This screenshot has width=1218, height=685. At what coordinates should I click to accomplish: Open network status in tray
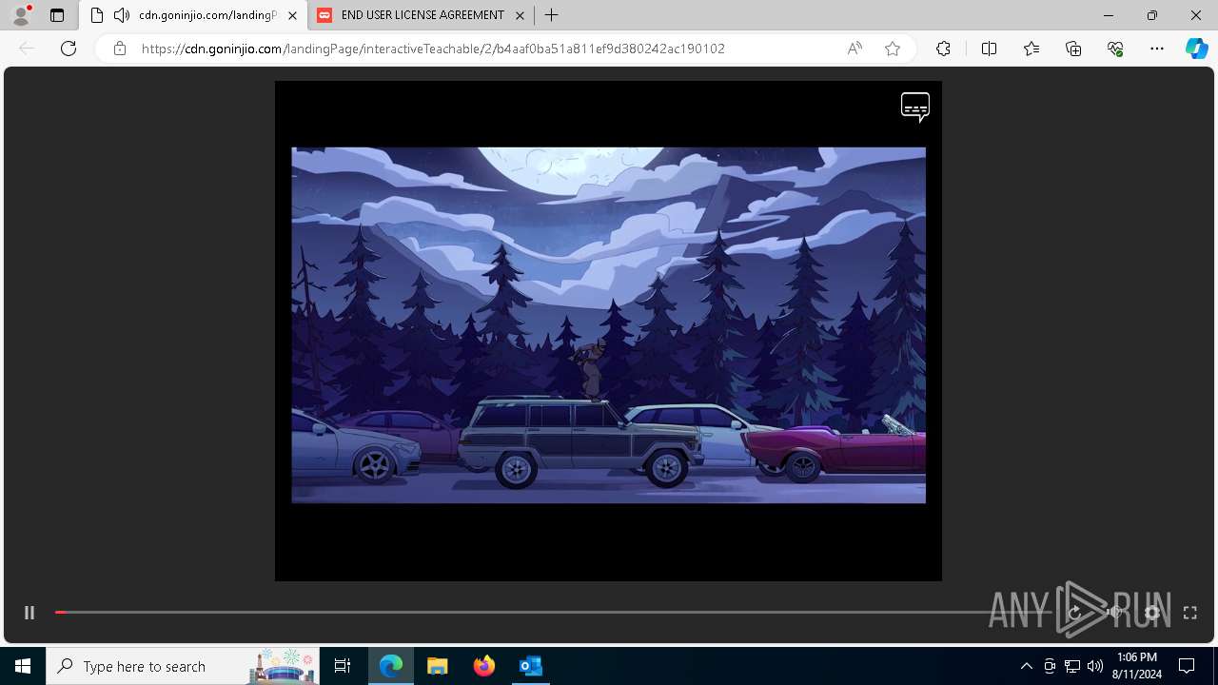[x=1072, y=666]
